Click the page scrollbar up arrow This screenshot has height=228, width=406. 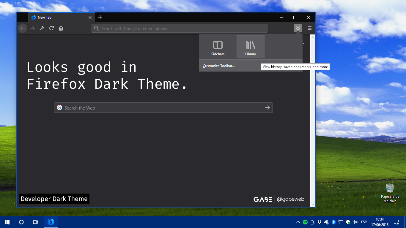pos(313,37)
